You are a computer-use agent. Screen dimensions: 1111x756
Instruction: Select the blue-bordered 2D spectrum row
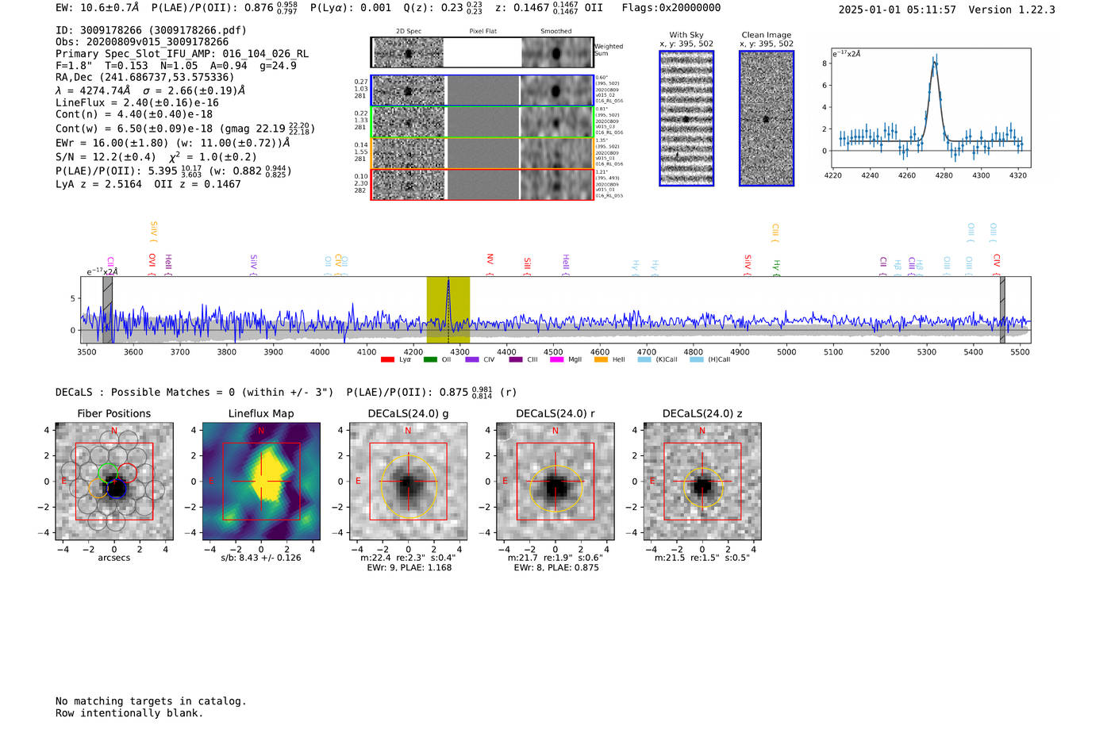482,90
